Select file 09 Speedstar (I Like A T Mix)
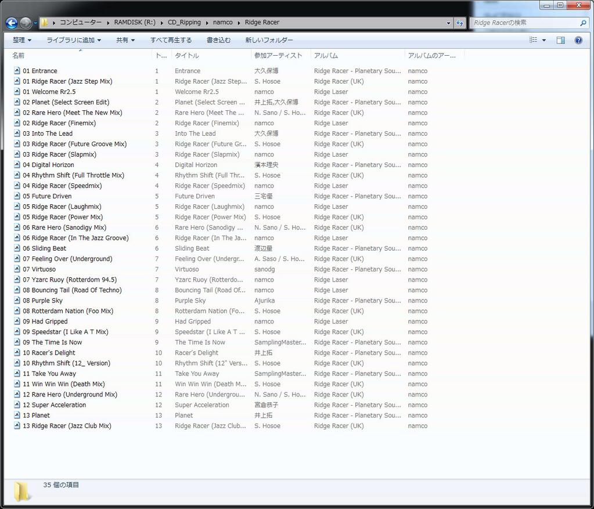Screen dimensions: 594x509 tap(66, 332)
